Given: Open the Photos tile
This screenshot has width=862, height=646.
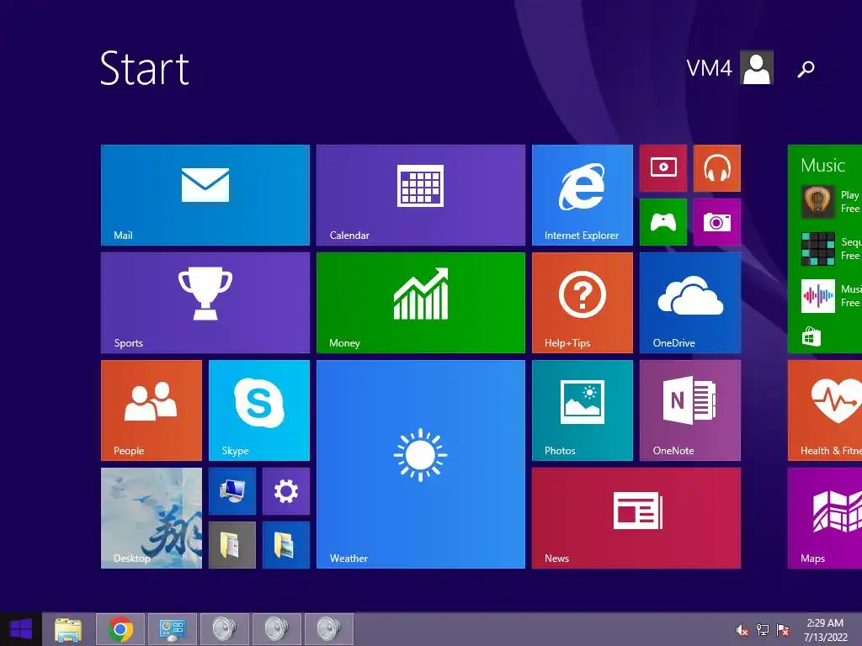Looking at the screenshot, I should point(583,410).
